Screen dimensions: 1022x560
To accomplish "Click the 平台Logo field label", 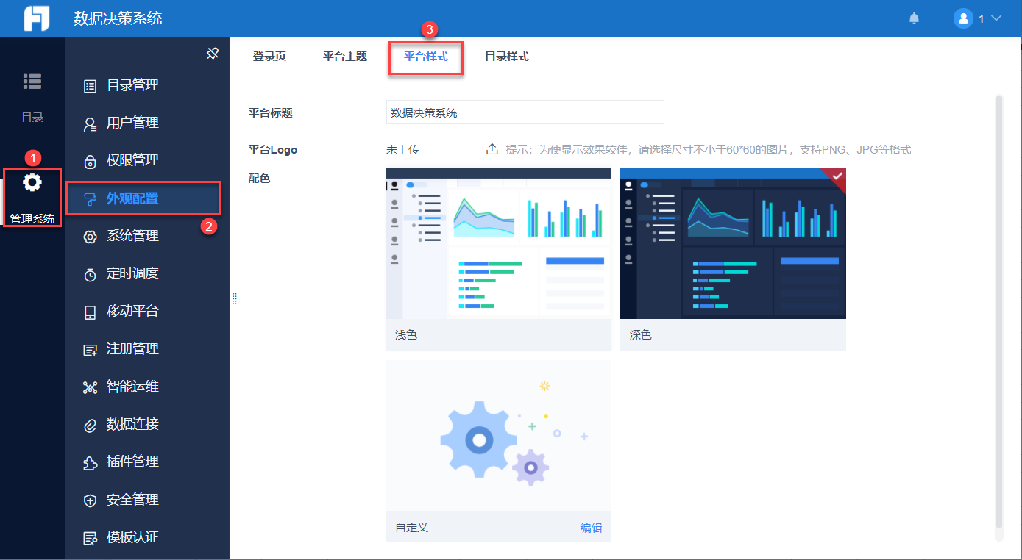I will point(273,150).
